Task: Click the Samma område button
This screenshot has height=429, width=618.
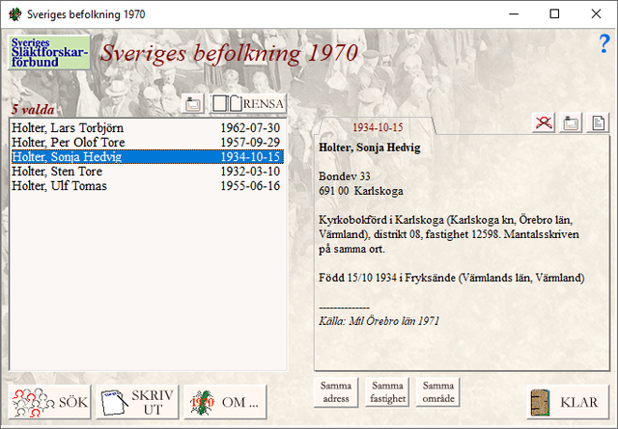Action: coord(438,392)
